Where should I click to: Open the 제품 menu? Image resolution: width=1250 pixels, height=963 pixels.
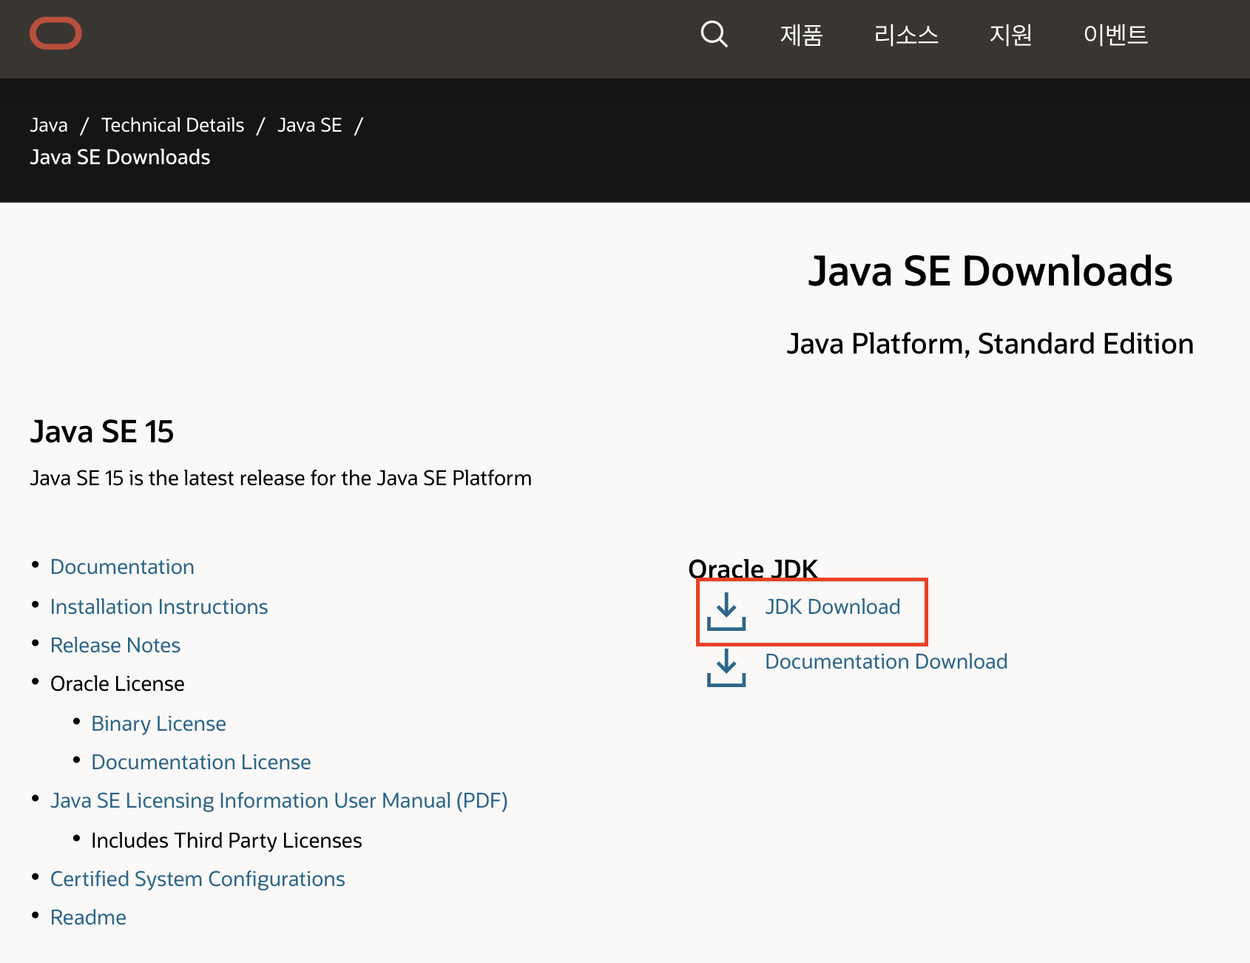point(801,35)
